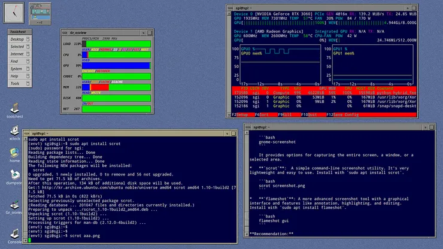Select the Xorg row using 9MiB
The height and width of the screenshot is (249, 443).
(x=324, y=102)
